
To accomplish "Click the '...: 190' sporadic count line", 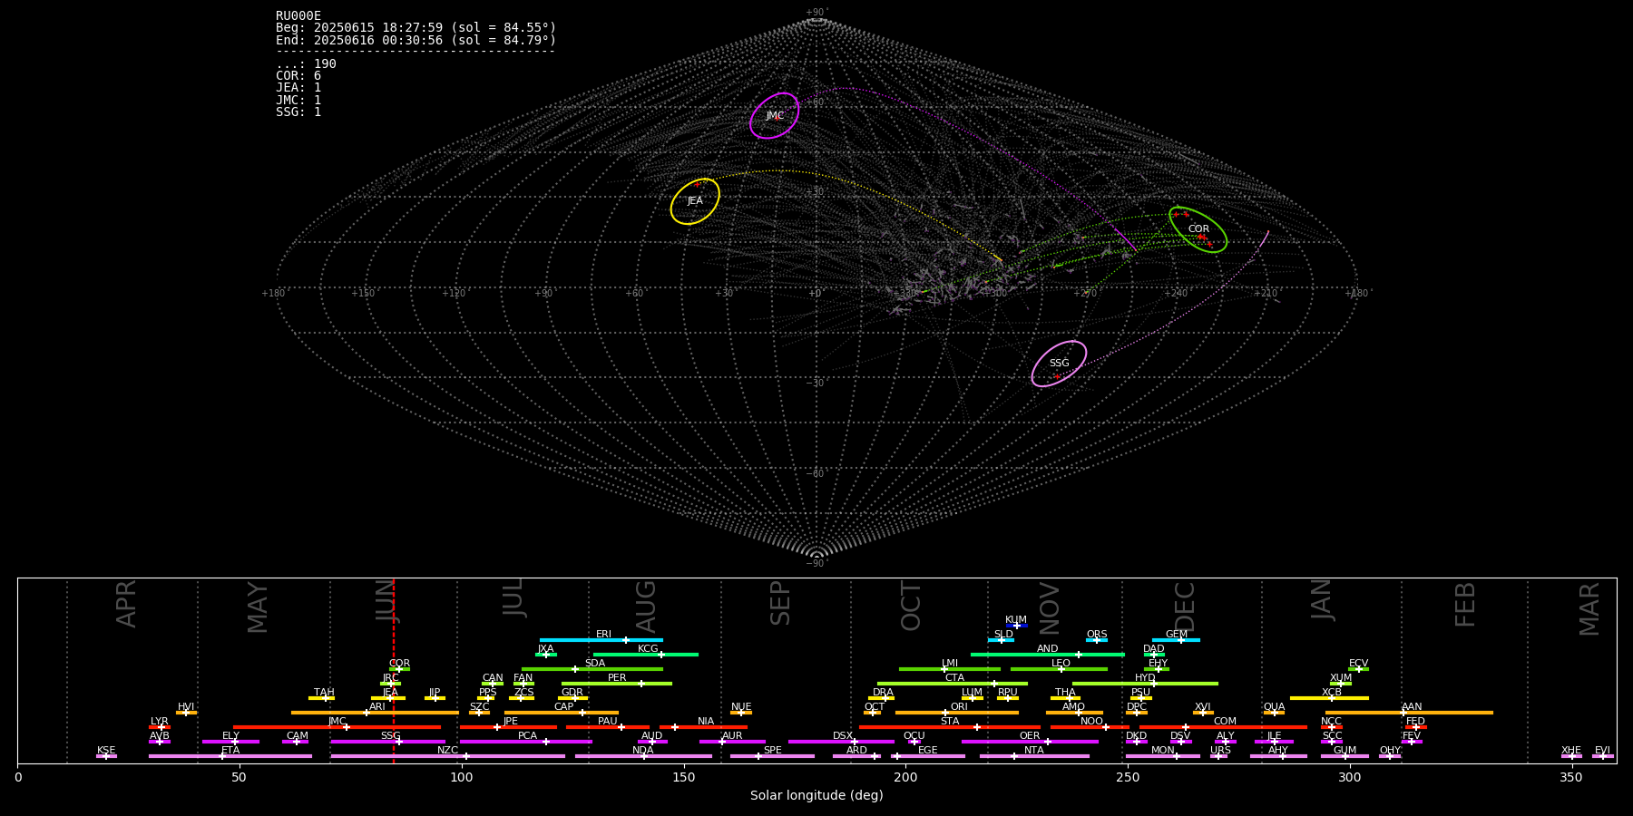I will pyautogui.click(x=306, y=64).
